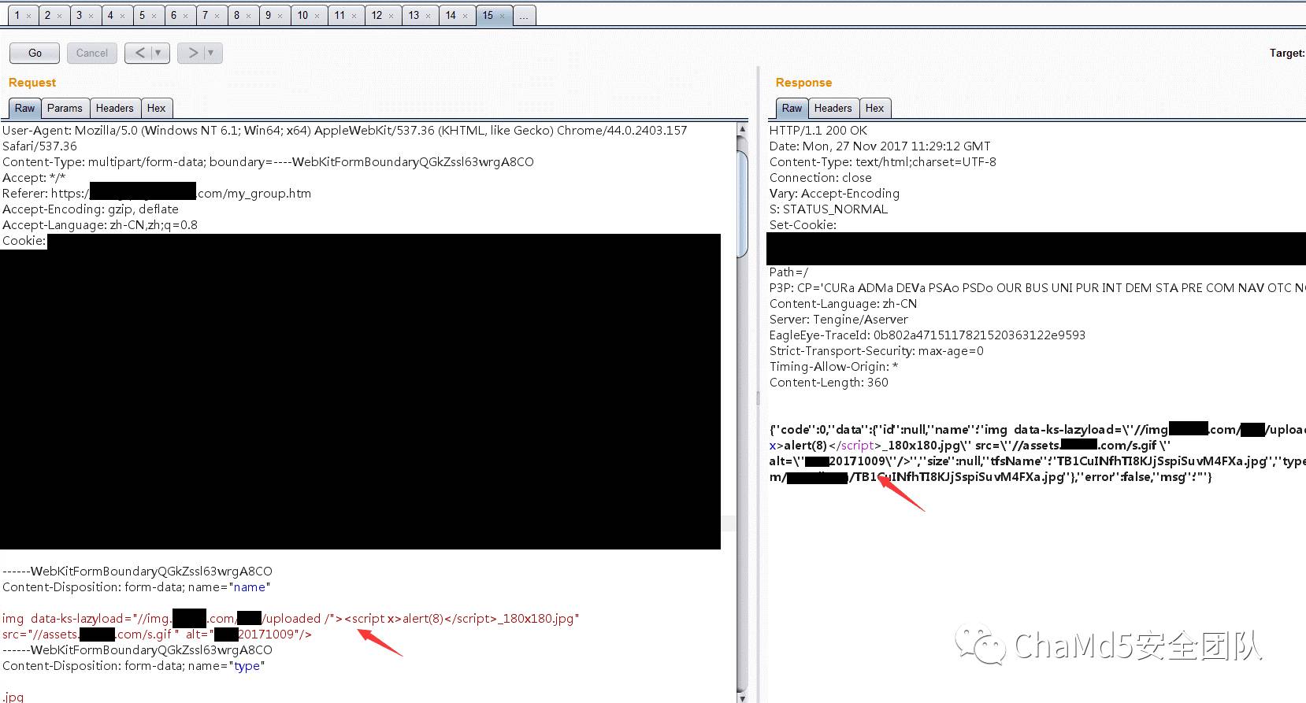Close Repeater tab 2 with its x icon
Image resolution: width=1306 pixels, height=703 pixels.
59,16
